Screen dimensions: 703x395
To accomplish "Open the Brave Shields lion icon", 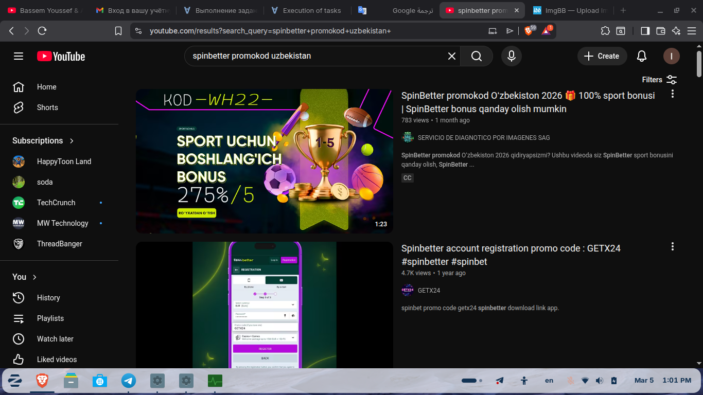I will click(x=529, y=31).
